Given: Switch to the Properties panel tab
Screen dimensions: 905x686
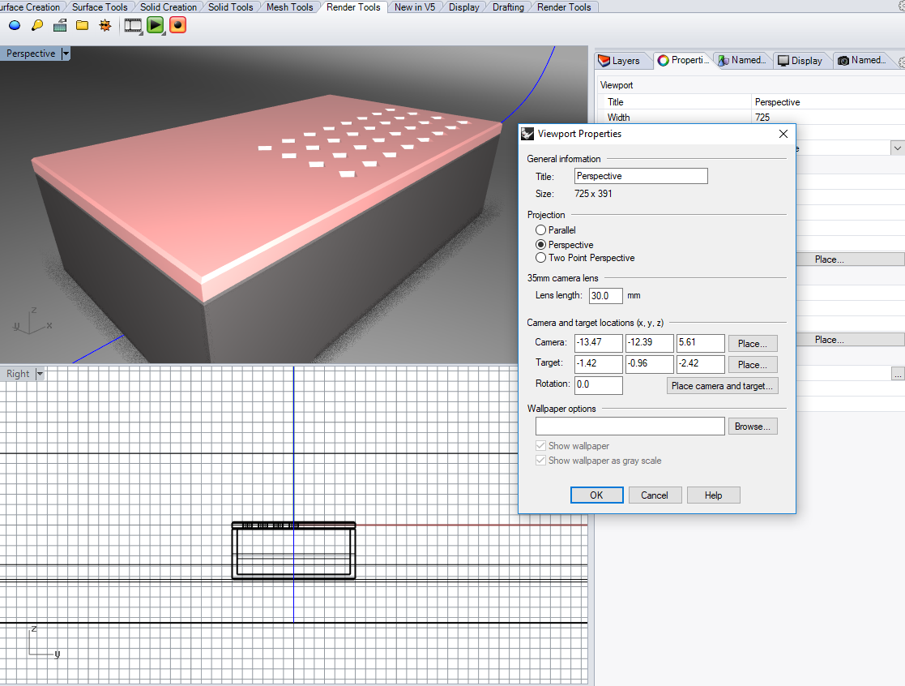Looking at the screenshot, I should pos(683,61).
